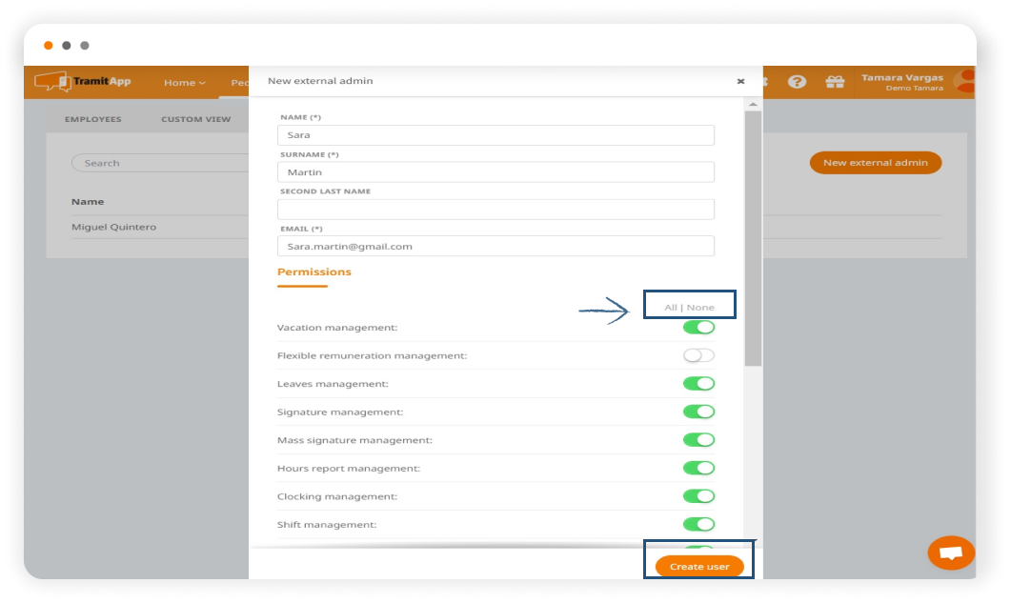Enable Flexible remuneration management toggle
This screenshot has width=1011, height=603.
698,355
